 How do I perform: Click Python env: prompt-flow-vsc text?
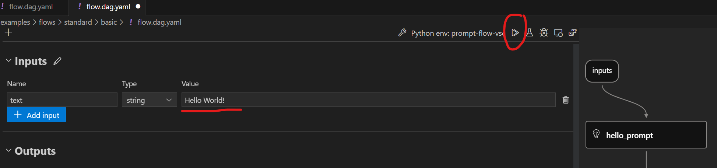pos(457,33)
